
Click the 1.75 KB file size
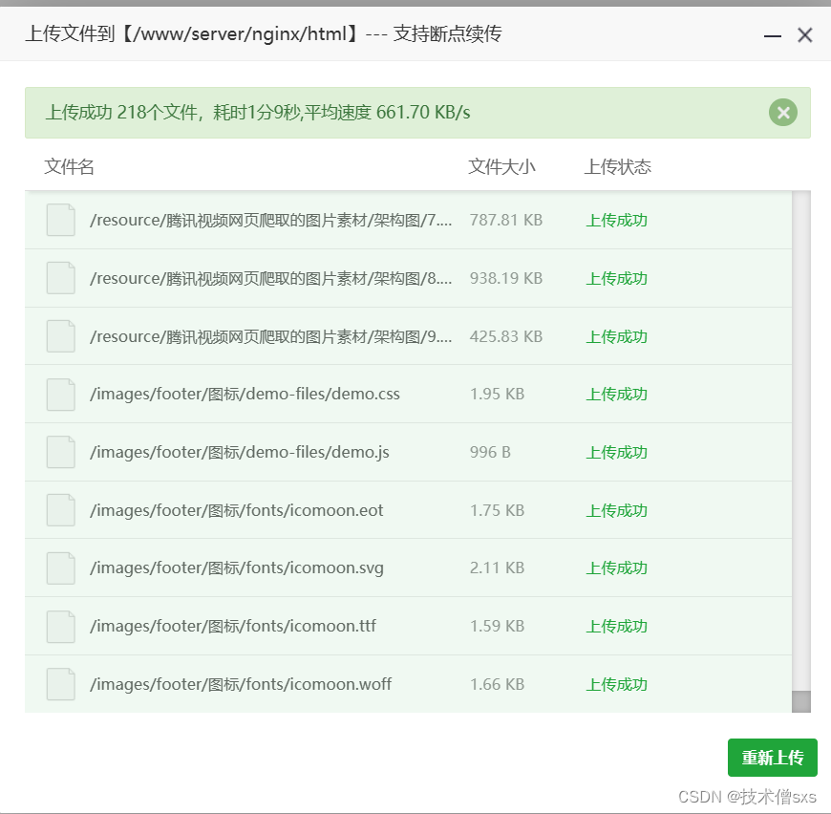click(497, 510)
